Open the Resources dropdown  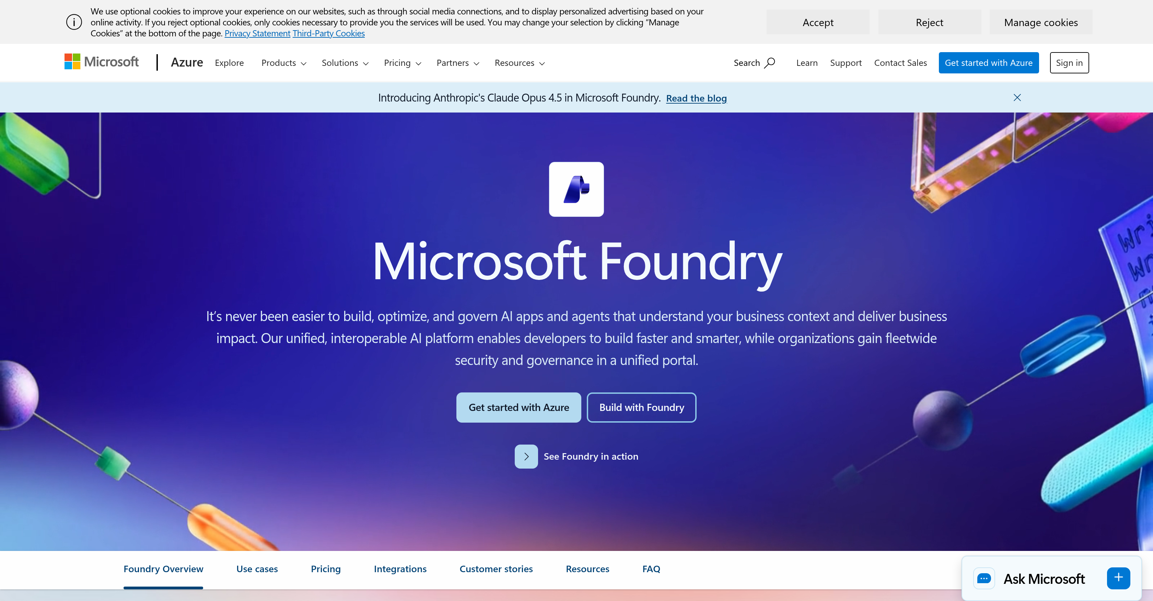click(519, 63)
